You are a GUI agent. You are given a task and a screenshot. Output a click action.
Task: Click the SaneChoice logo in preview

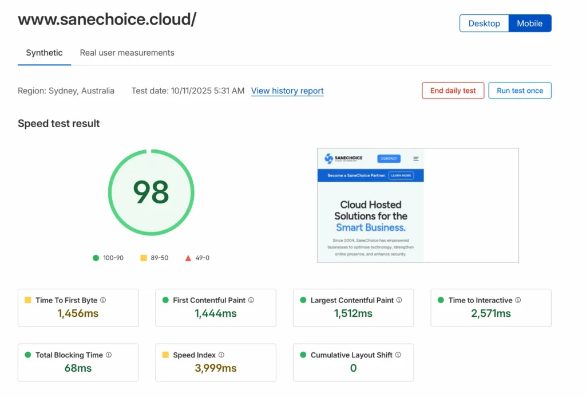coord(343,159)
